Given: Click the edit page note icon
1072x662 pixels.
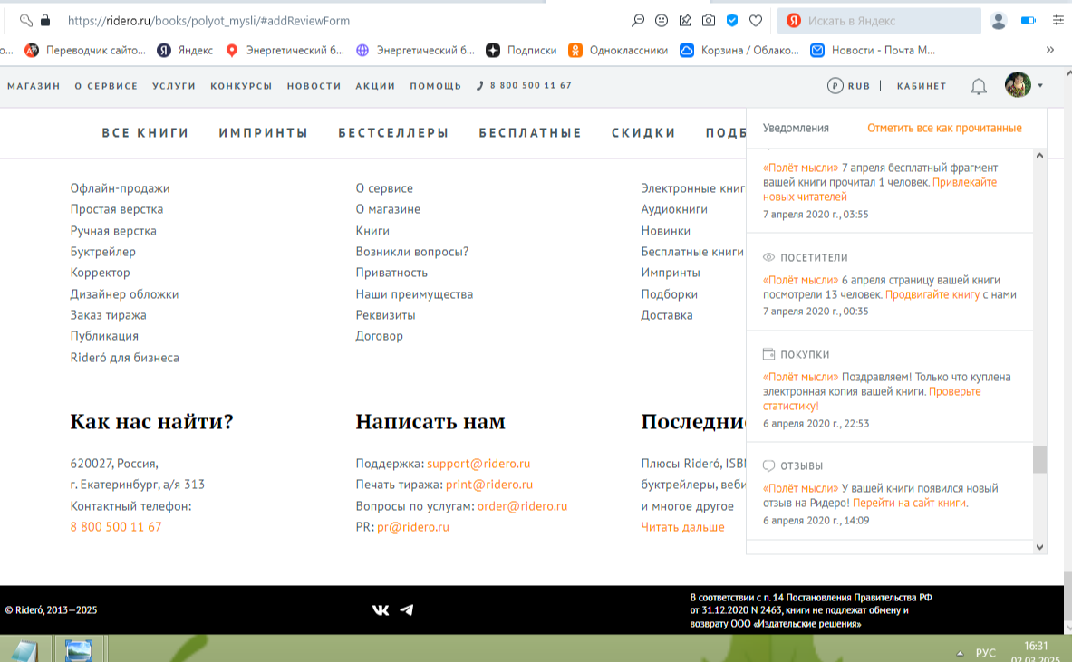Looking at the screenshot, I should tap(685, 21).
